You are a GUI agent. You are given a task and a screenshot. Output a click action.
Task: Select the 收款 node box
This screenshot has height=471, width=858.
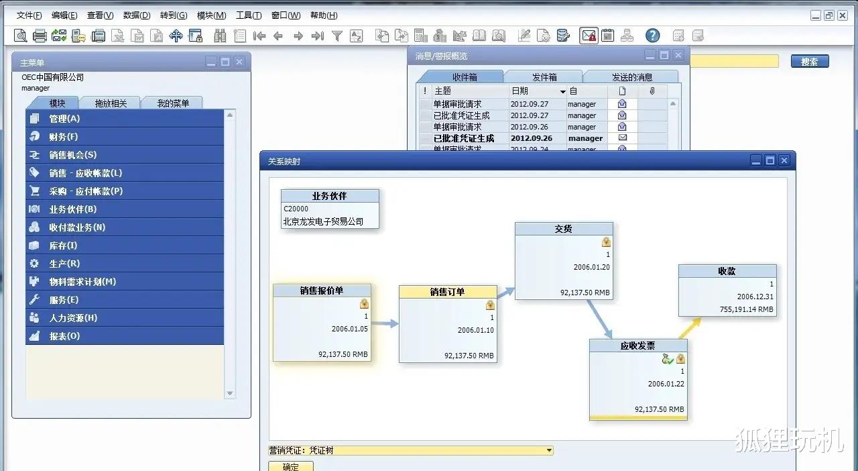(x=727, y=290)
